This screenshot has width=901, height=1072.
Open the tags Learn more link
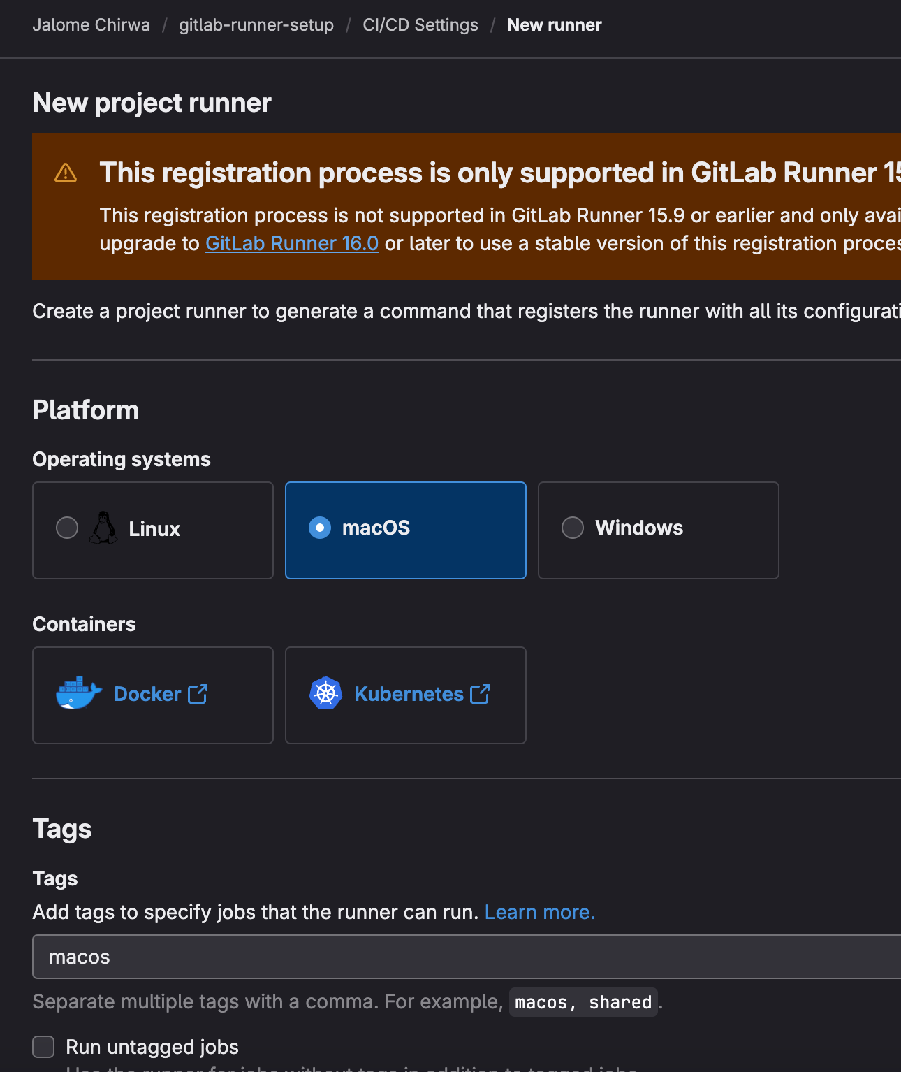click(540, 912)
